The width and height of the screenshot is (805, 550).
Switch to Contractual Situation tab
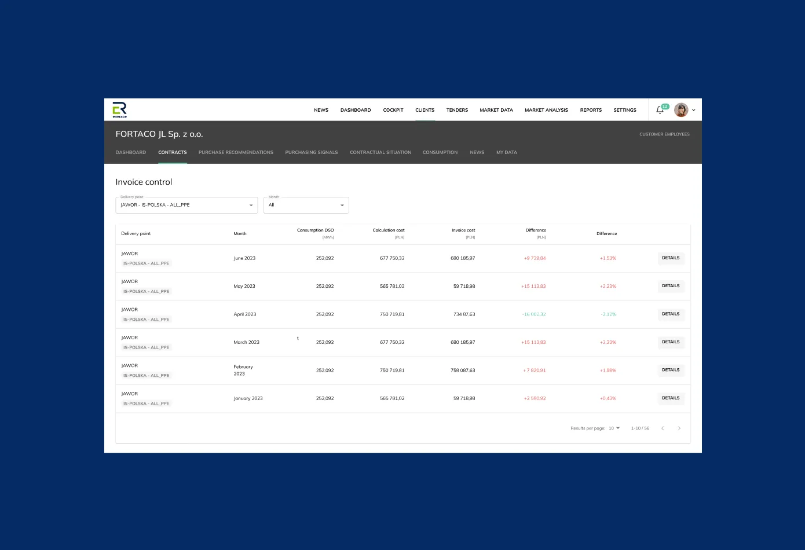pyautogui.click(x=380, y=152)
